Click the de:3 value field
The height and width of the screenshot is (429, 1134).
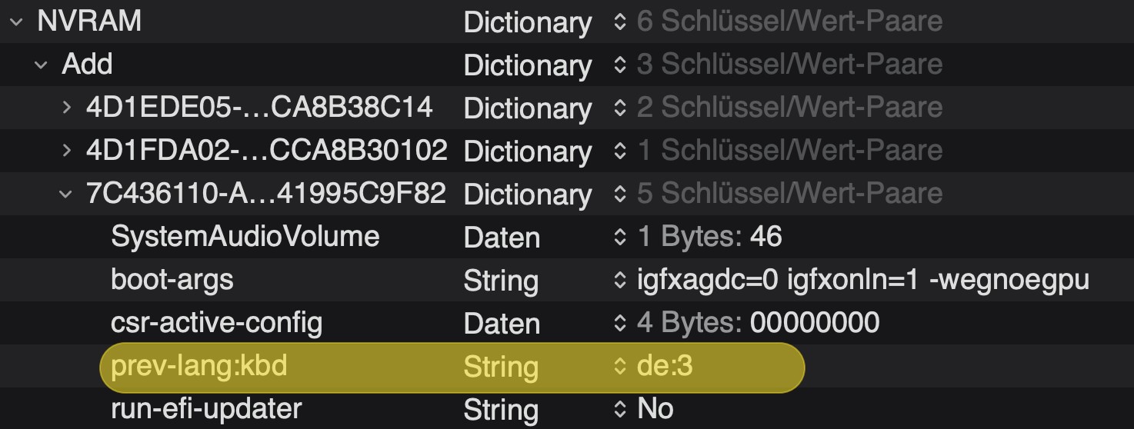[x=665, y=367]
